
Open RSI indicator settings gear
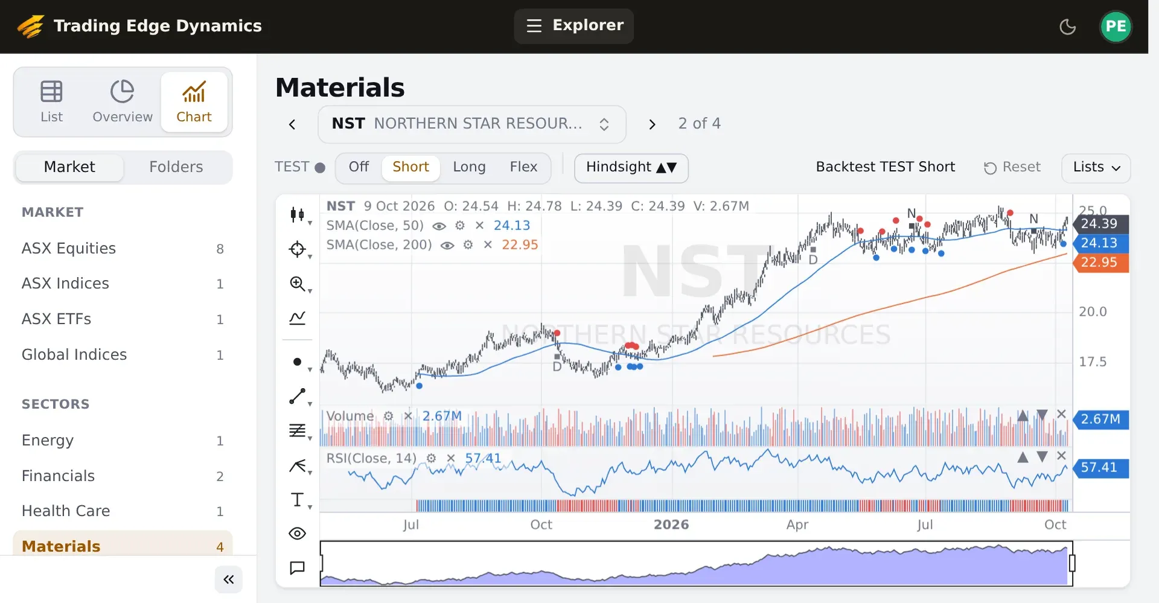click(x=431, y=458)
